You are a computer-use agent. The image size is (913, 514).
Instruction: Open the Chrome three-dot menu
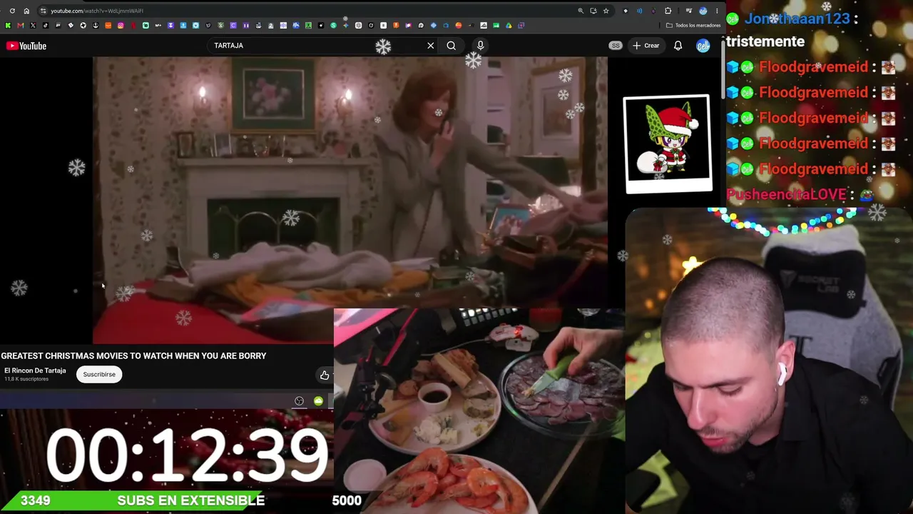click(715, 11)
